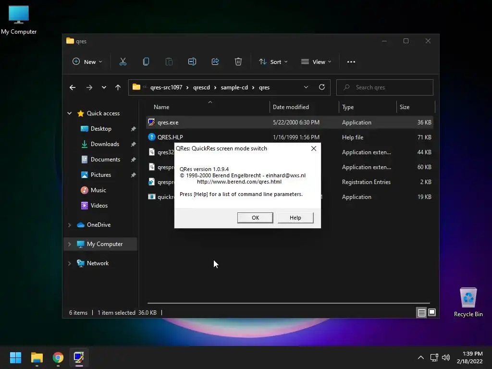Sort by Date modified column header
Viewport: 492px width, 369px height.
click(x=291, y=107)
